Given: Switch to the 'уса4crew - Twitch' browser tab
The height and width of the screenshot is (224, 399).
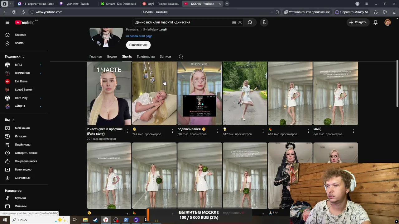Looking at the screenshot, I should pyautogui.click(x=78, y=4).
